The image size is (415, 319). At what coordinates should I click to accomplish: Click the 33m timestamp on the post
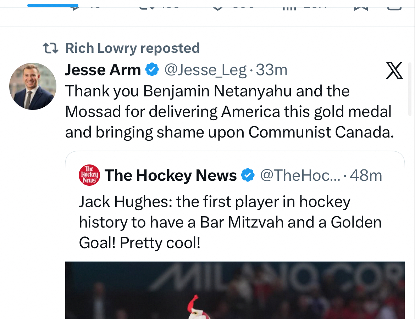coord(272,70)
